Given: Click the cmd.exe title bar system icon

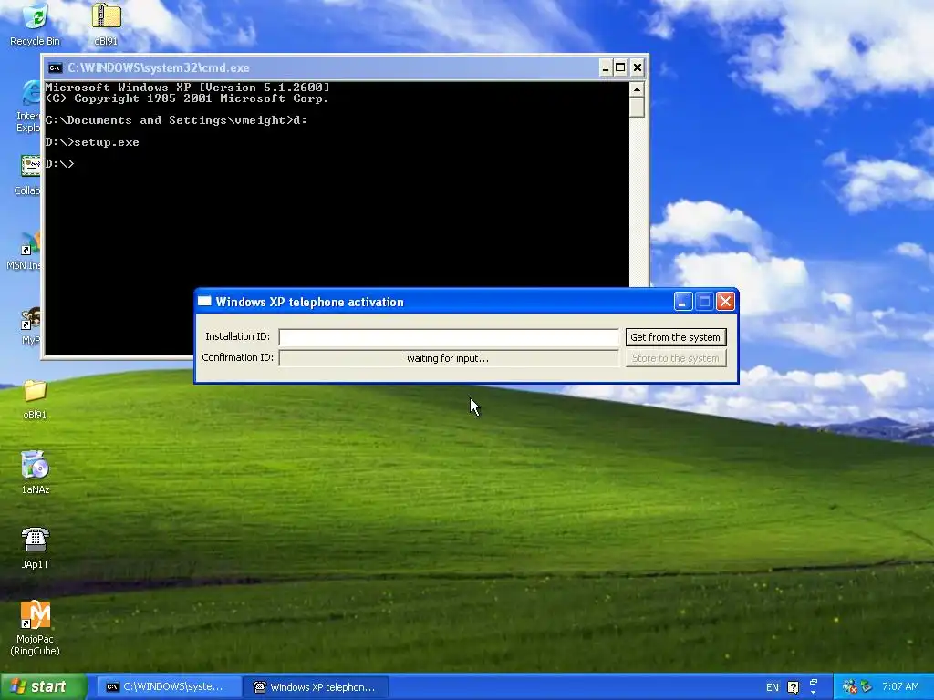Looking at the screenshot, I should (56, 67).
